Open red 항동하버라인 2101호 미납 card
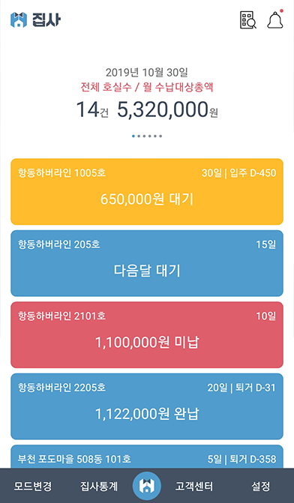Viewport: 294px width, 503px height. click(147, 334)
